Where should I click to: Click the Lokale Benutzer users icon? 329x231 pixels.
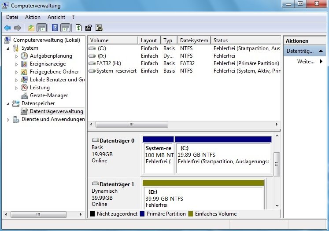point(24,80)
